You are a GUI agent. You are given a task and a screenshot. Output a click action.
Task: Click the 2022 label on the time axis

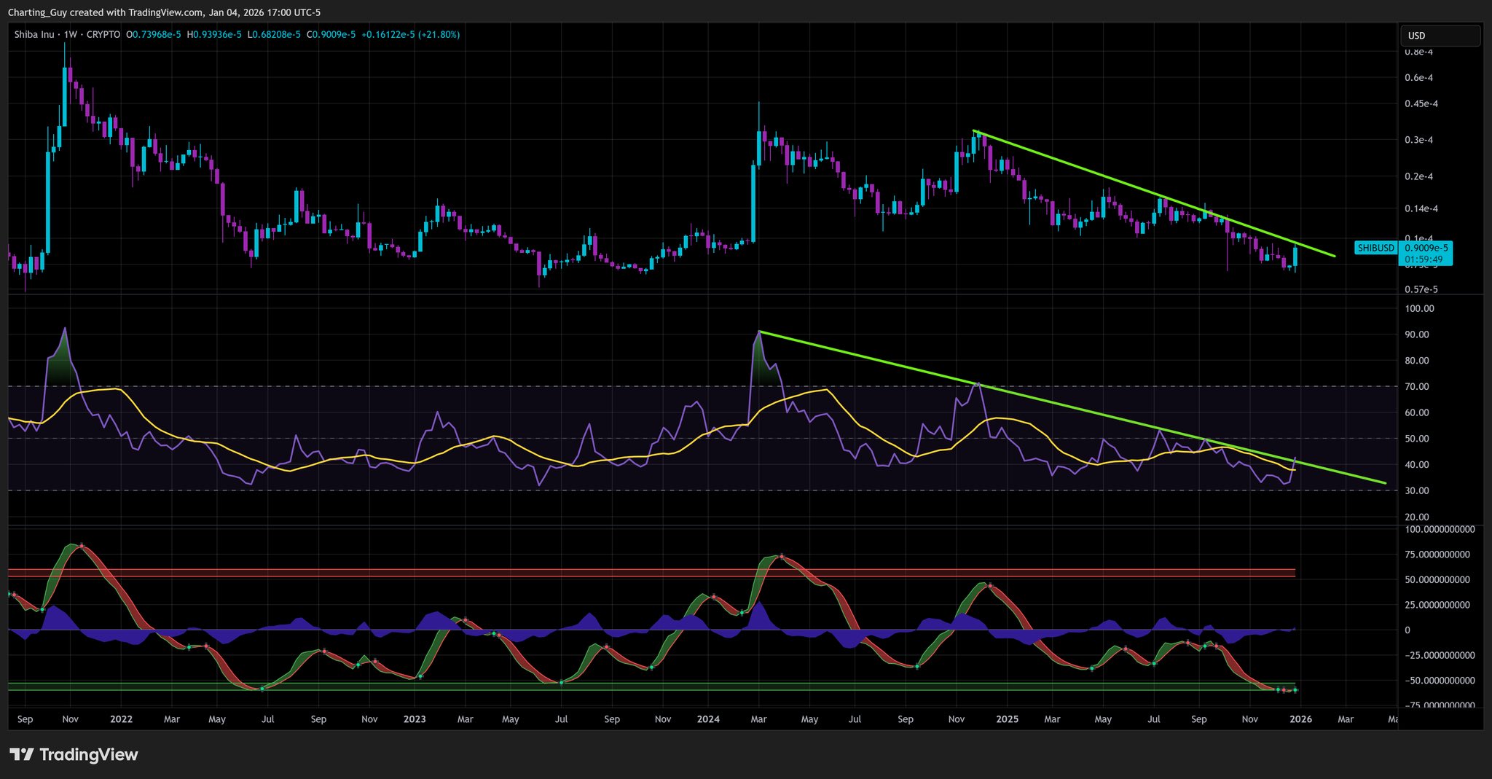[121, 719]
